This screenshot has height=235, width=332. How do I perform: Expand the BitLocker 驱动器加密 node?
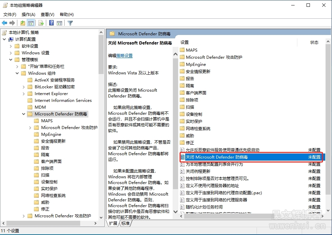pyautogui.click(x=24, y=87)
